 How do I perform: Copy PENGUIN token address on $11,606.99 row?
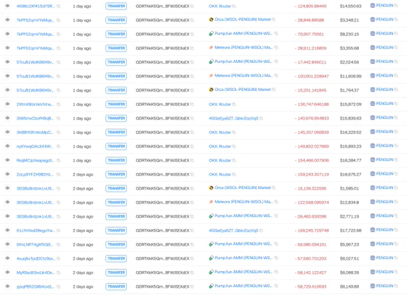(396, 75)
